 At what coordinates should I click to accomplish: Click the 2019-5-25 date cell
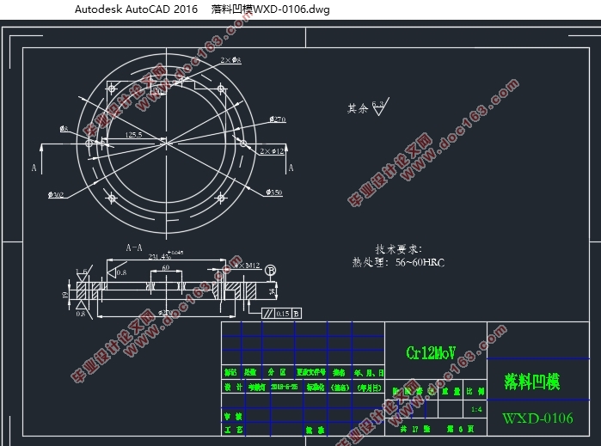tap(284, 387)
